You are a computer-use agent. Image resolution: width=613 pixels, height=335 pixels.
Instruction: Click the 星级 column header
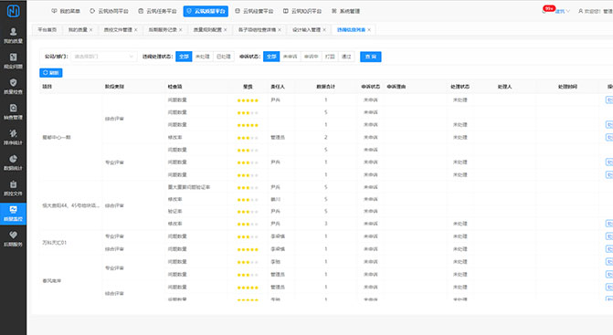click(x=248, y=87)
